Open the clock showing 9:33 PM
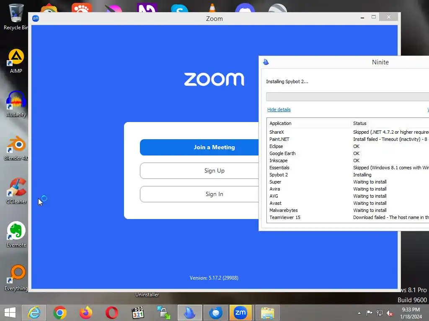 (411, 313)
